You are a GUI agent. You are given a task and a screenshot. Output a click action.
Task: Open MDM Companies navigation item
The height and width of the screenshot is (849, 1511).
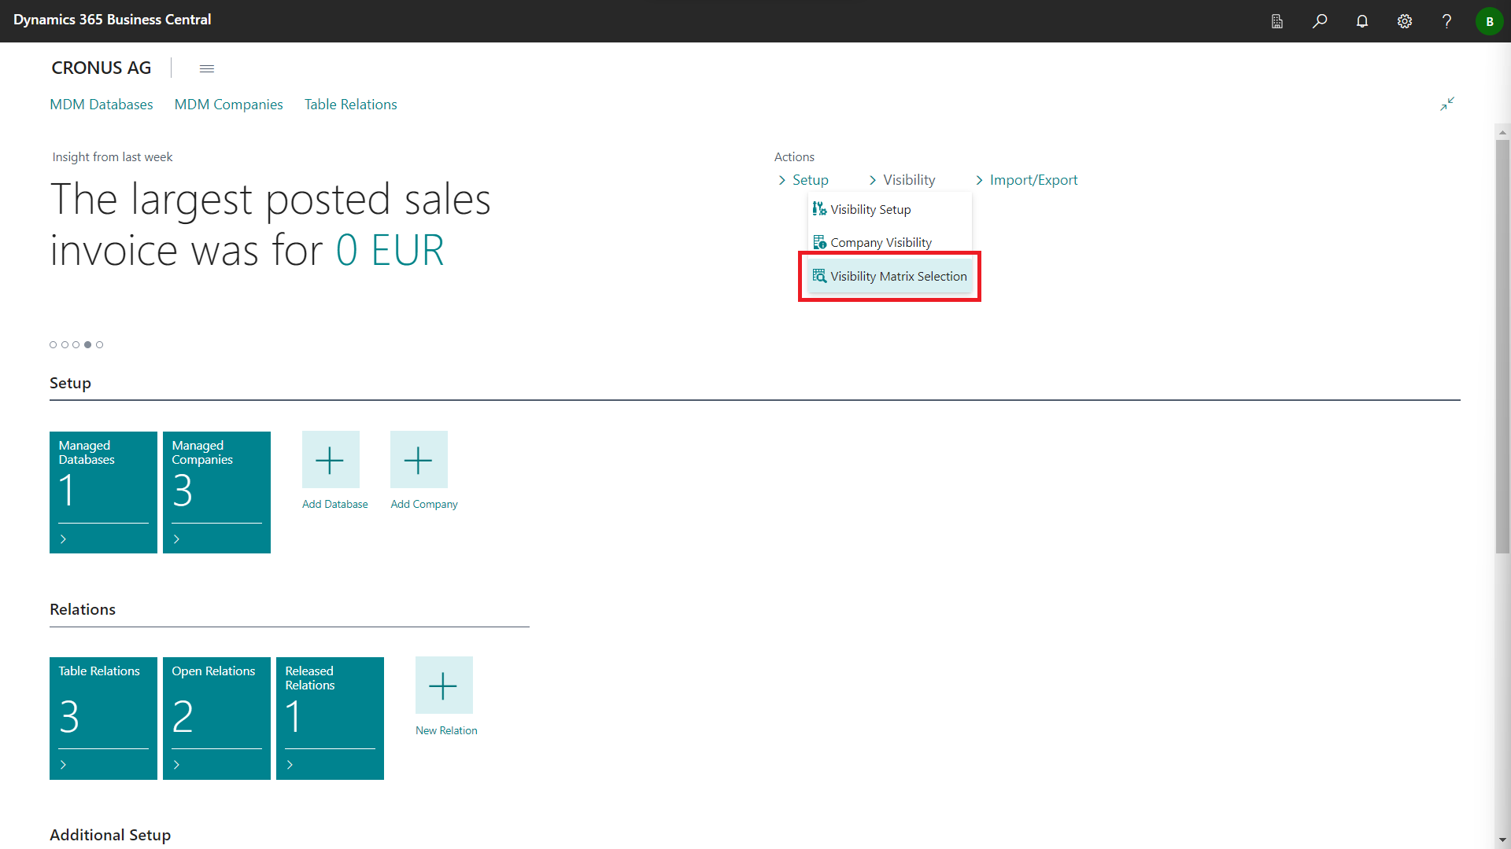click(229, 105)
